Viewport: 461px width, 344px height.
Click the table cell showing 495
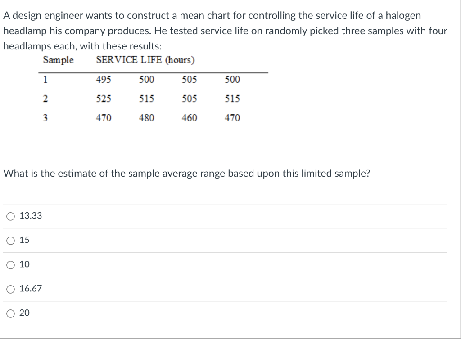(104, 80)
